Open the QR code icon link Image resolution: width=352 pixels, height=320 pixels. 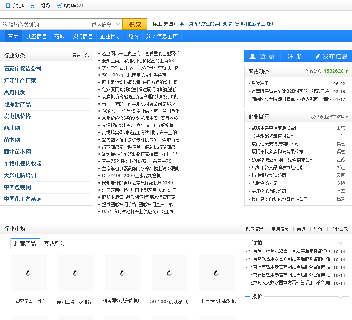click(33, 5)
